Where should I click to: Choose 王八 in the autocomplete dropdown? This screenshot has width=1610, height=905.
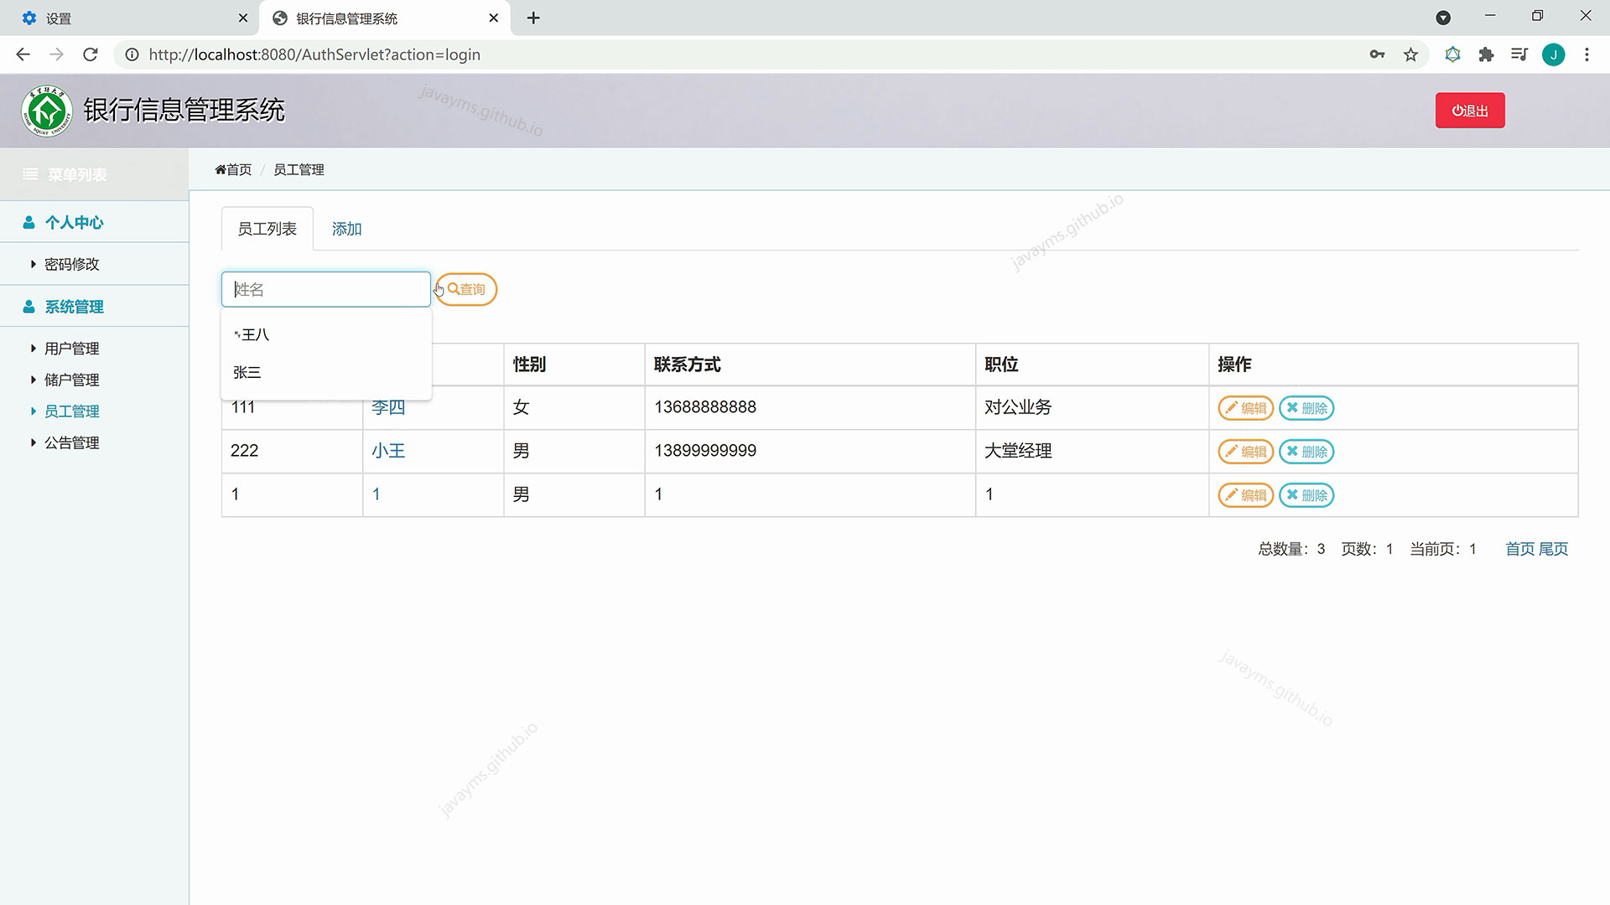coord(254,335)
